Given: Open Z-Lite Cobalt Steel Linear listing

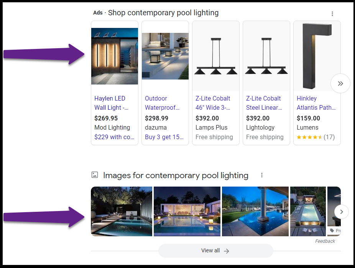Looking at the screenshot, I should coord(264,103).
